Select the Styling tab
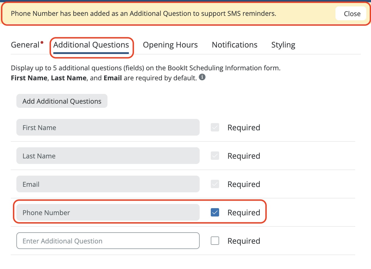Image resolution: width=371 pixels, height=269 pixels. (283, 45)
